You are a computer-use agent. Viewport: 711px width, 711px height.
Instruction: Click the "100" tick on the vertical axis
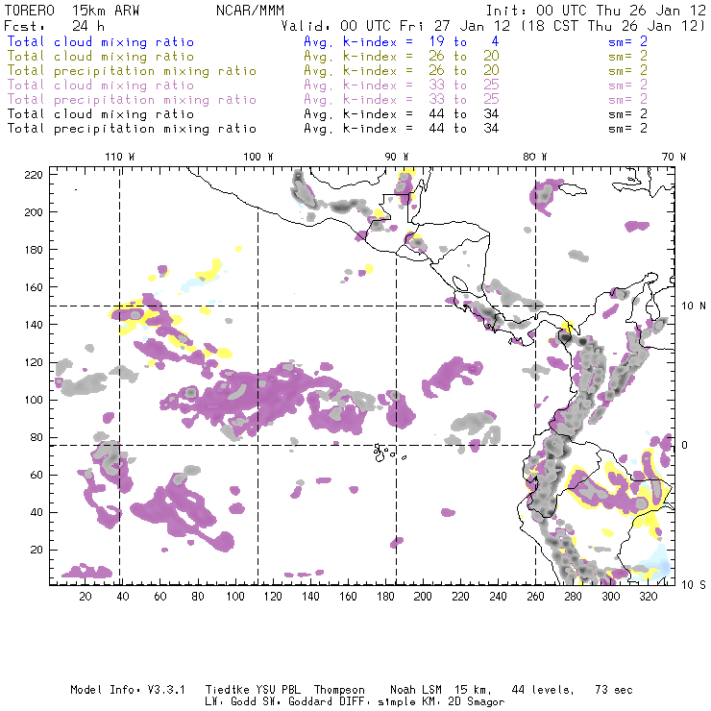pos(34,400)
